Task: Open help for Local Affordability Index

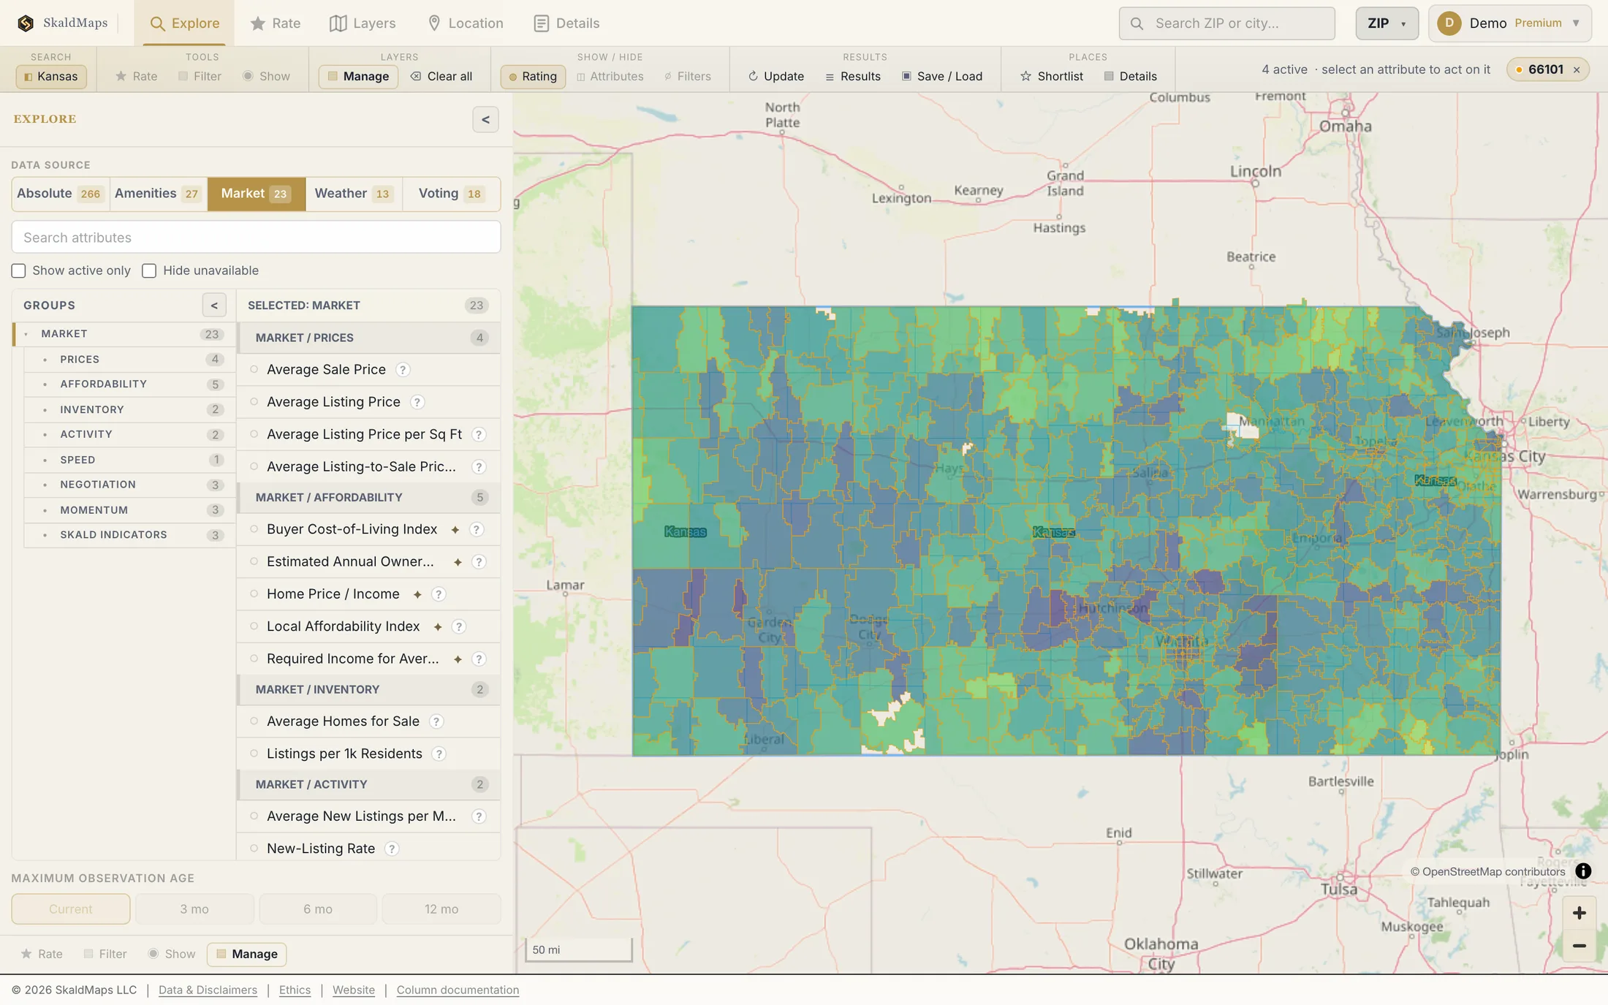Action: click(459, 626)
